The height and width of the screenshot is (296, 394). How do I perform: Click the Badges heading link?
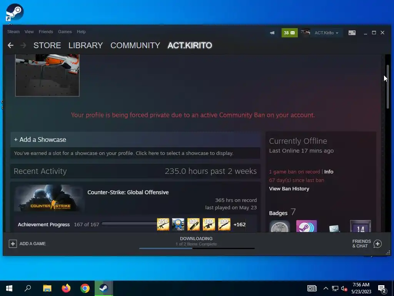(x=278, y=213)
